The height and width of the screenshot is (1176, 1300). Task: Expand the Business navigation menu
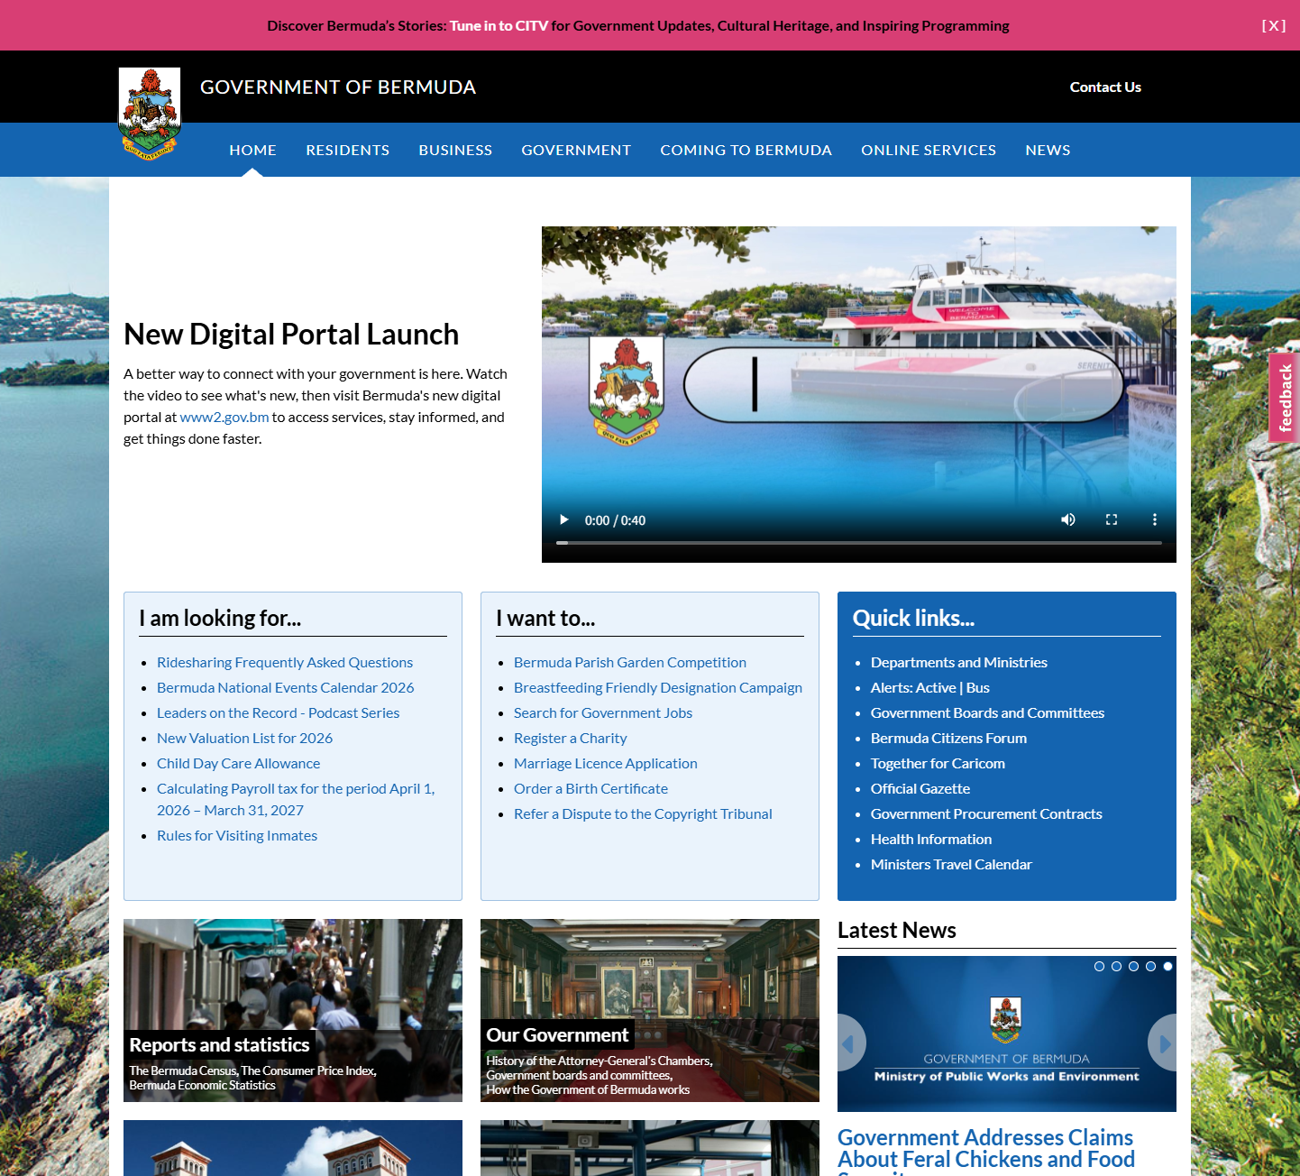[x=454, y=151]
